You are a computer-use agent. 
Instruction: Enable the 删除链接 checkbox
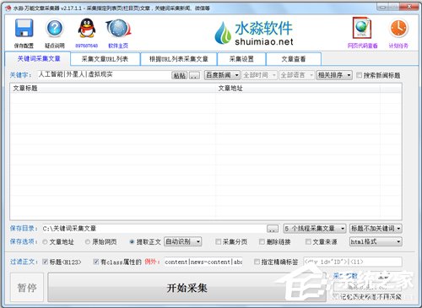click(262, 241)
